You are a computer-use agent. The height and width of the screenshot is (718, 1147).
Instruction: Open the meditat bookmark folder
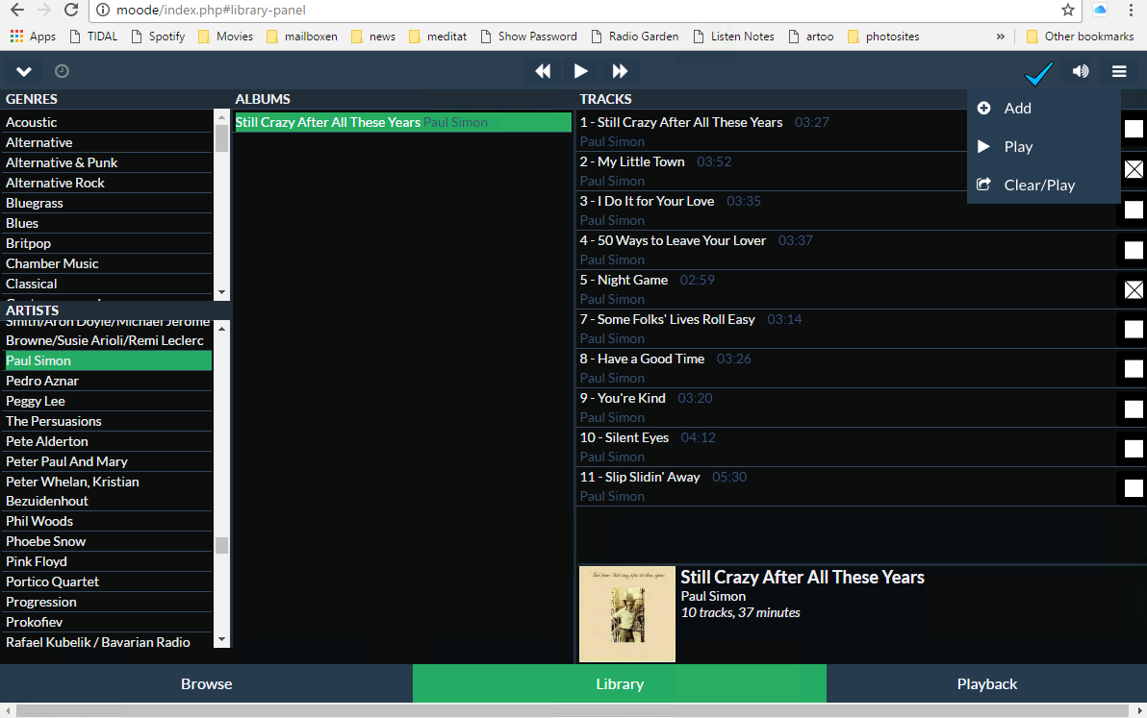tap(438, 37)
